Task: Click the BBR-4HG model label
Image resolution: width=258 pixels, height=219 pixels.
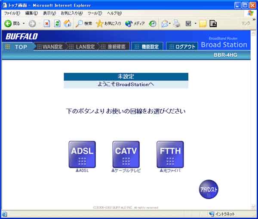Action: pos(225,55)
